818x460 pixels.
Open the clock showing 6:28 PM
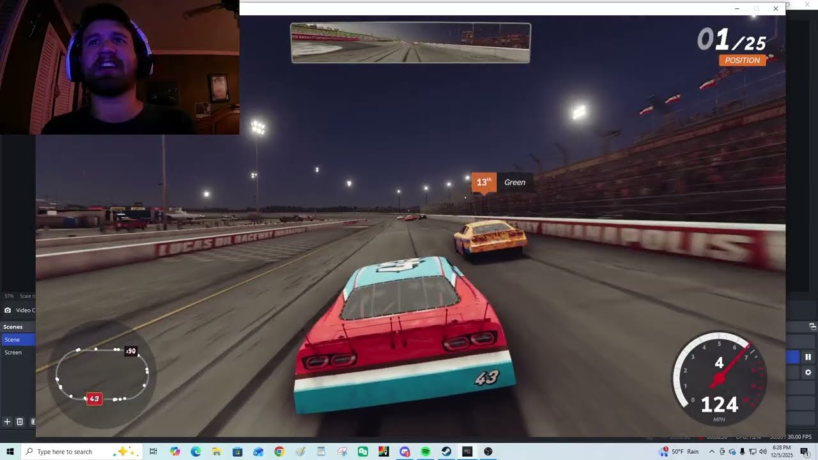tap(782, 452)
